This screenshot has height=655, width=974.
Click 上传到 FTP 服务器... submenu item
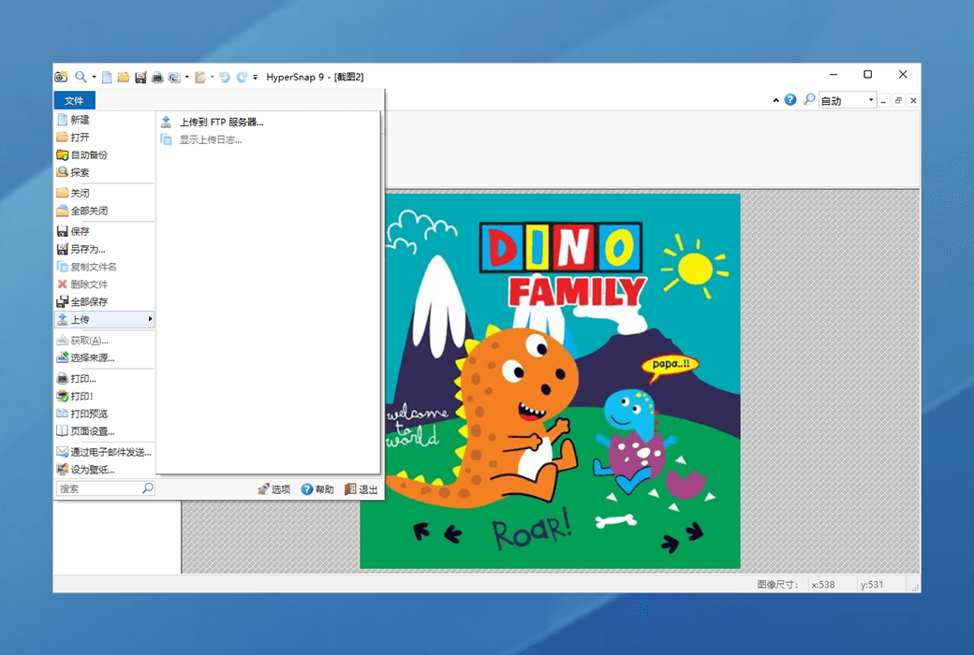[x=221, y=122]
